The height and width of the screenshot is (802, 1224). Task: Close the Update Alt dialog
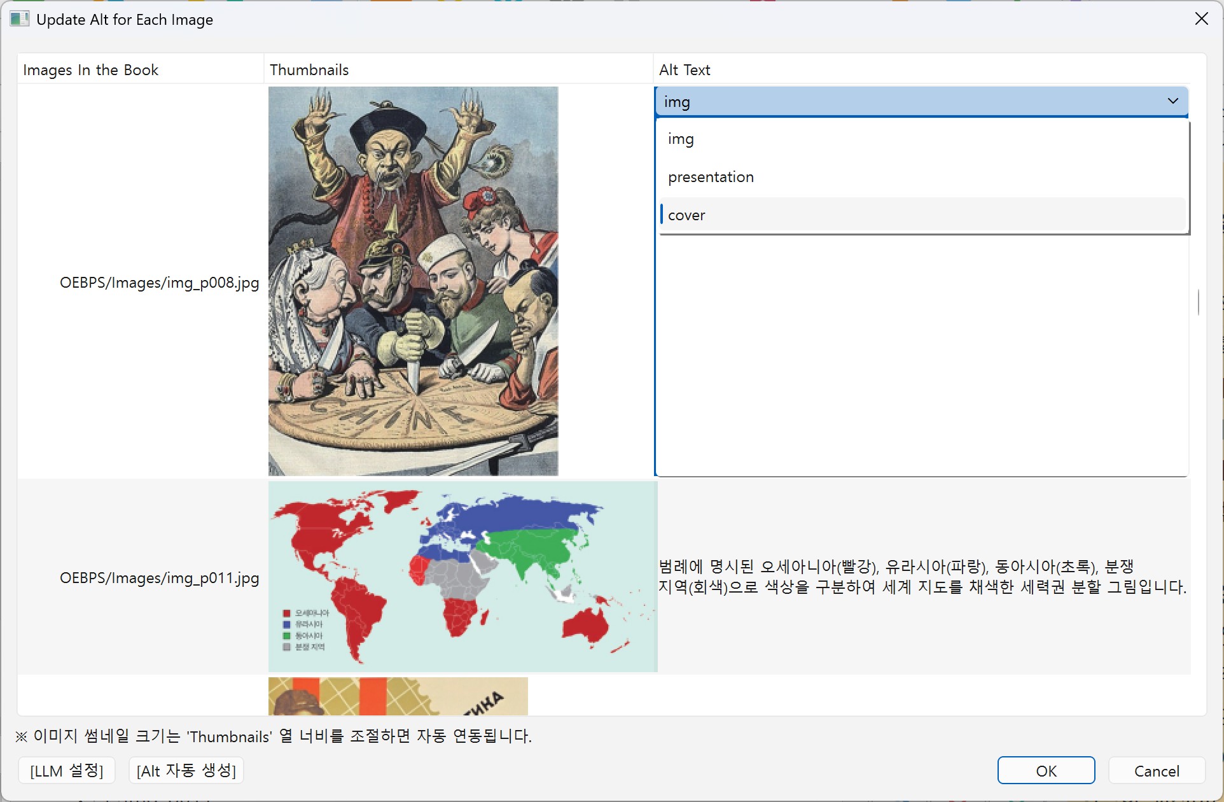(1201, 19)
